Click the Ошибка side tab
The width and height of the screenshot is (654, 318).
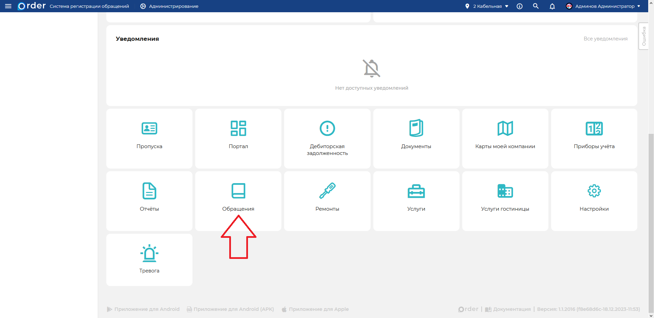pos(643,36)
